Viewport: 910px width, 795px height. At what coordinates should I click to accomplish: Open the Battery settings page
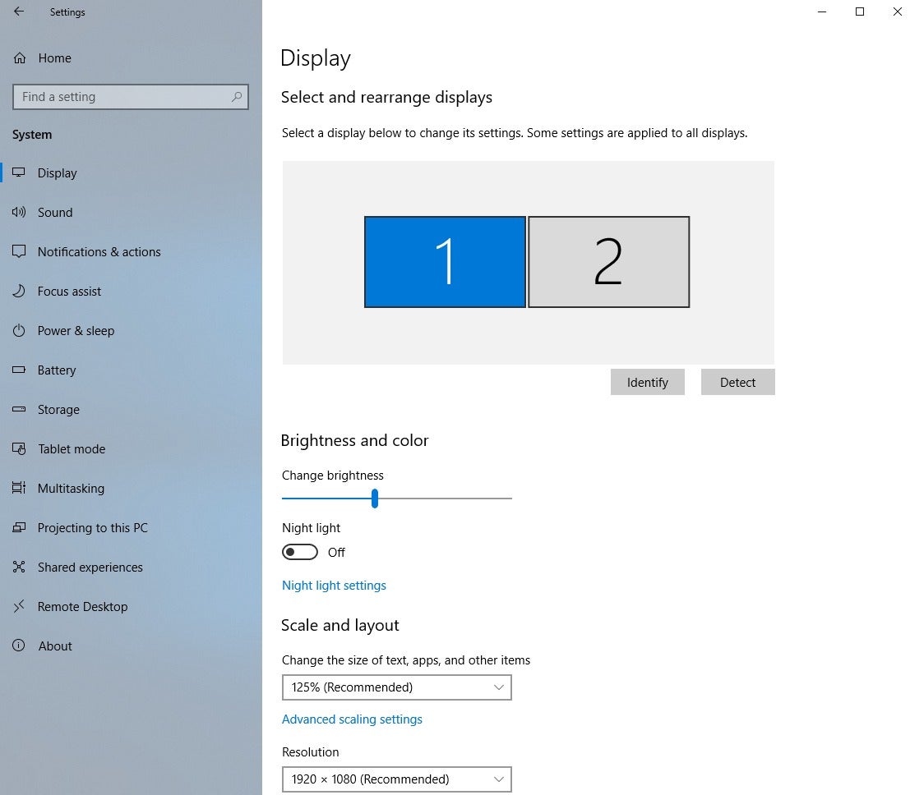[x=56, y=370]
